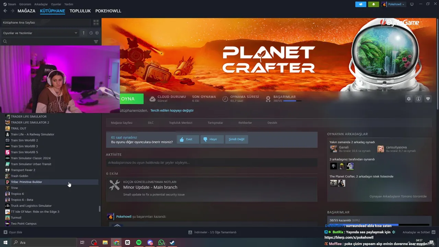Screen dimensions: 439x247
Task: Select Transport Fever 2 game
Action: (x=50, y=170)
